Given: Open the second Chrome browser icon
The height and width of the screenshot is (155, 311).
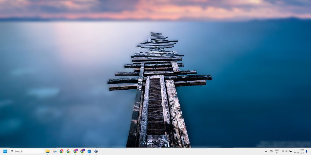Looking at the screenshot, I should click(68, 151).
